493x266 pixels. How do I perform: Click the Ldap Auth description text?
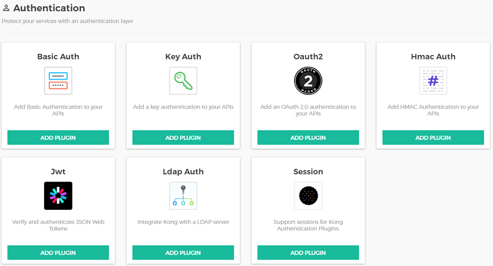pyautogui.click(x=183, y=222)
